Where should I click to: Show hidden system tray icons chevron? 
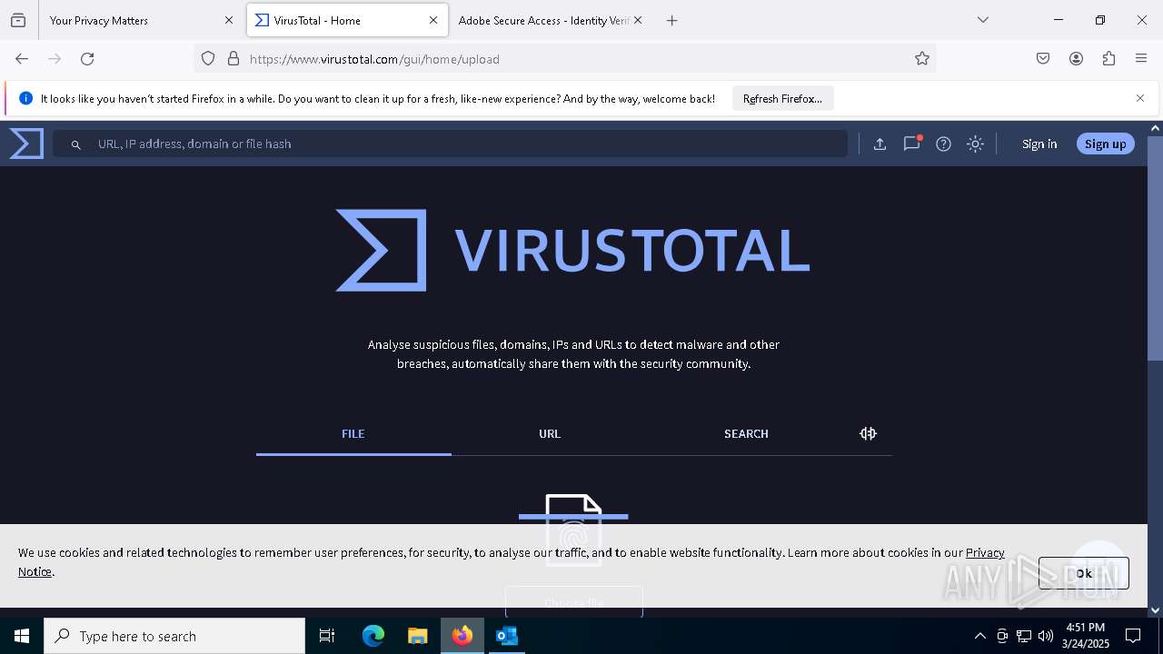point(979,636)
